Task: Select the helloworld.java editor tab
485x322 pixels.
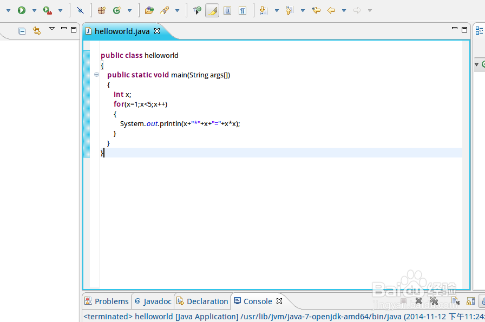Action: point(122,31)
